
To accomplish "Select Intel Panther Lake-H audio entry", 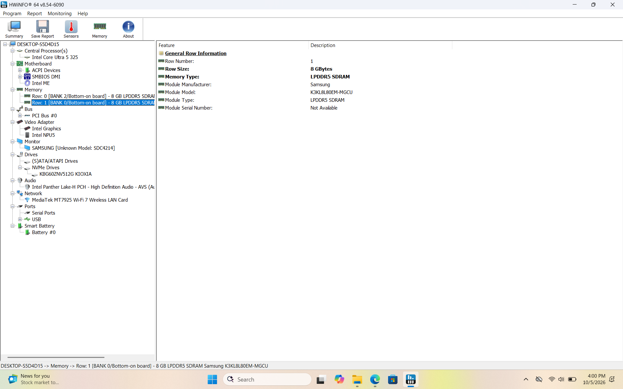I will click(x=93, y=187).
